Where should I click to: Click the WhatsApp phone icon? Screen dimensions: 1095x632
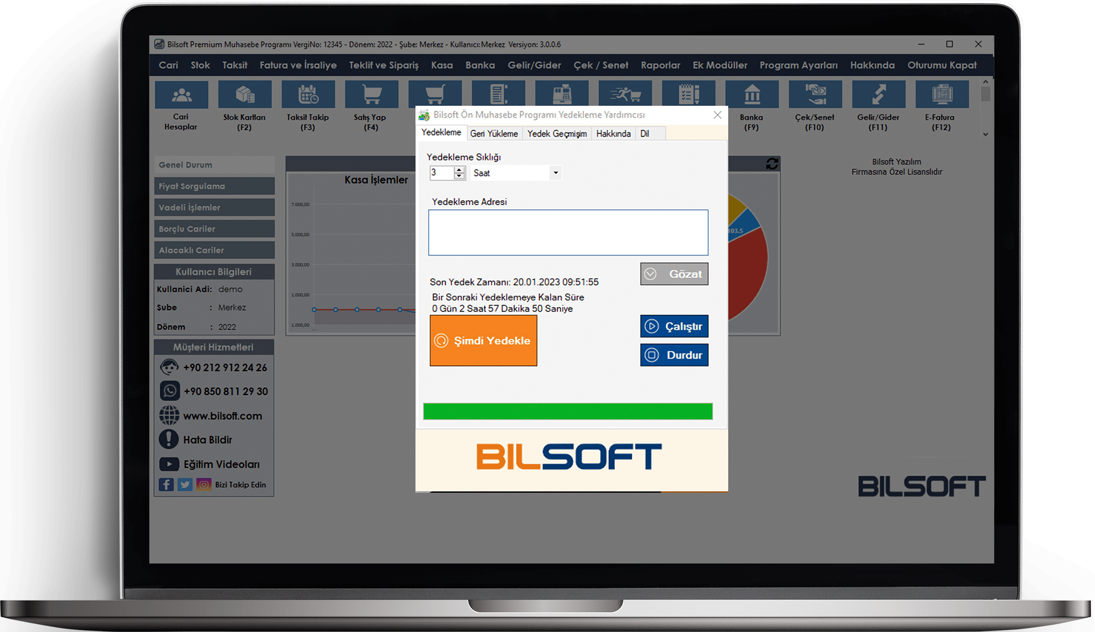[x=169, y=391]
